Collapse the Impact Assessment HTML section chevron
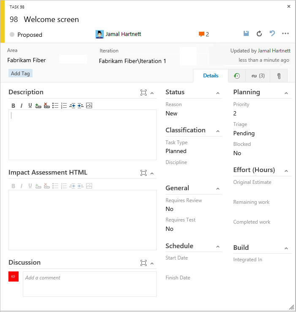The width and height of the screenshot is (296, 312). point(152,173)
